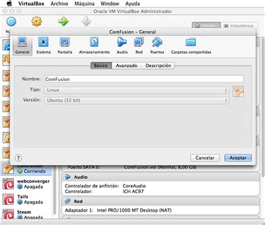Viewport: 265px width, 225px height.
Task: Click the ComFusion VM icon in list
Action: click(x=8, y=169)
